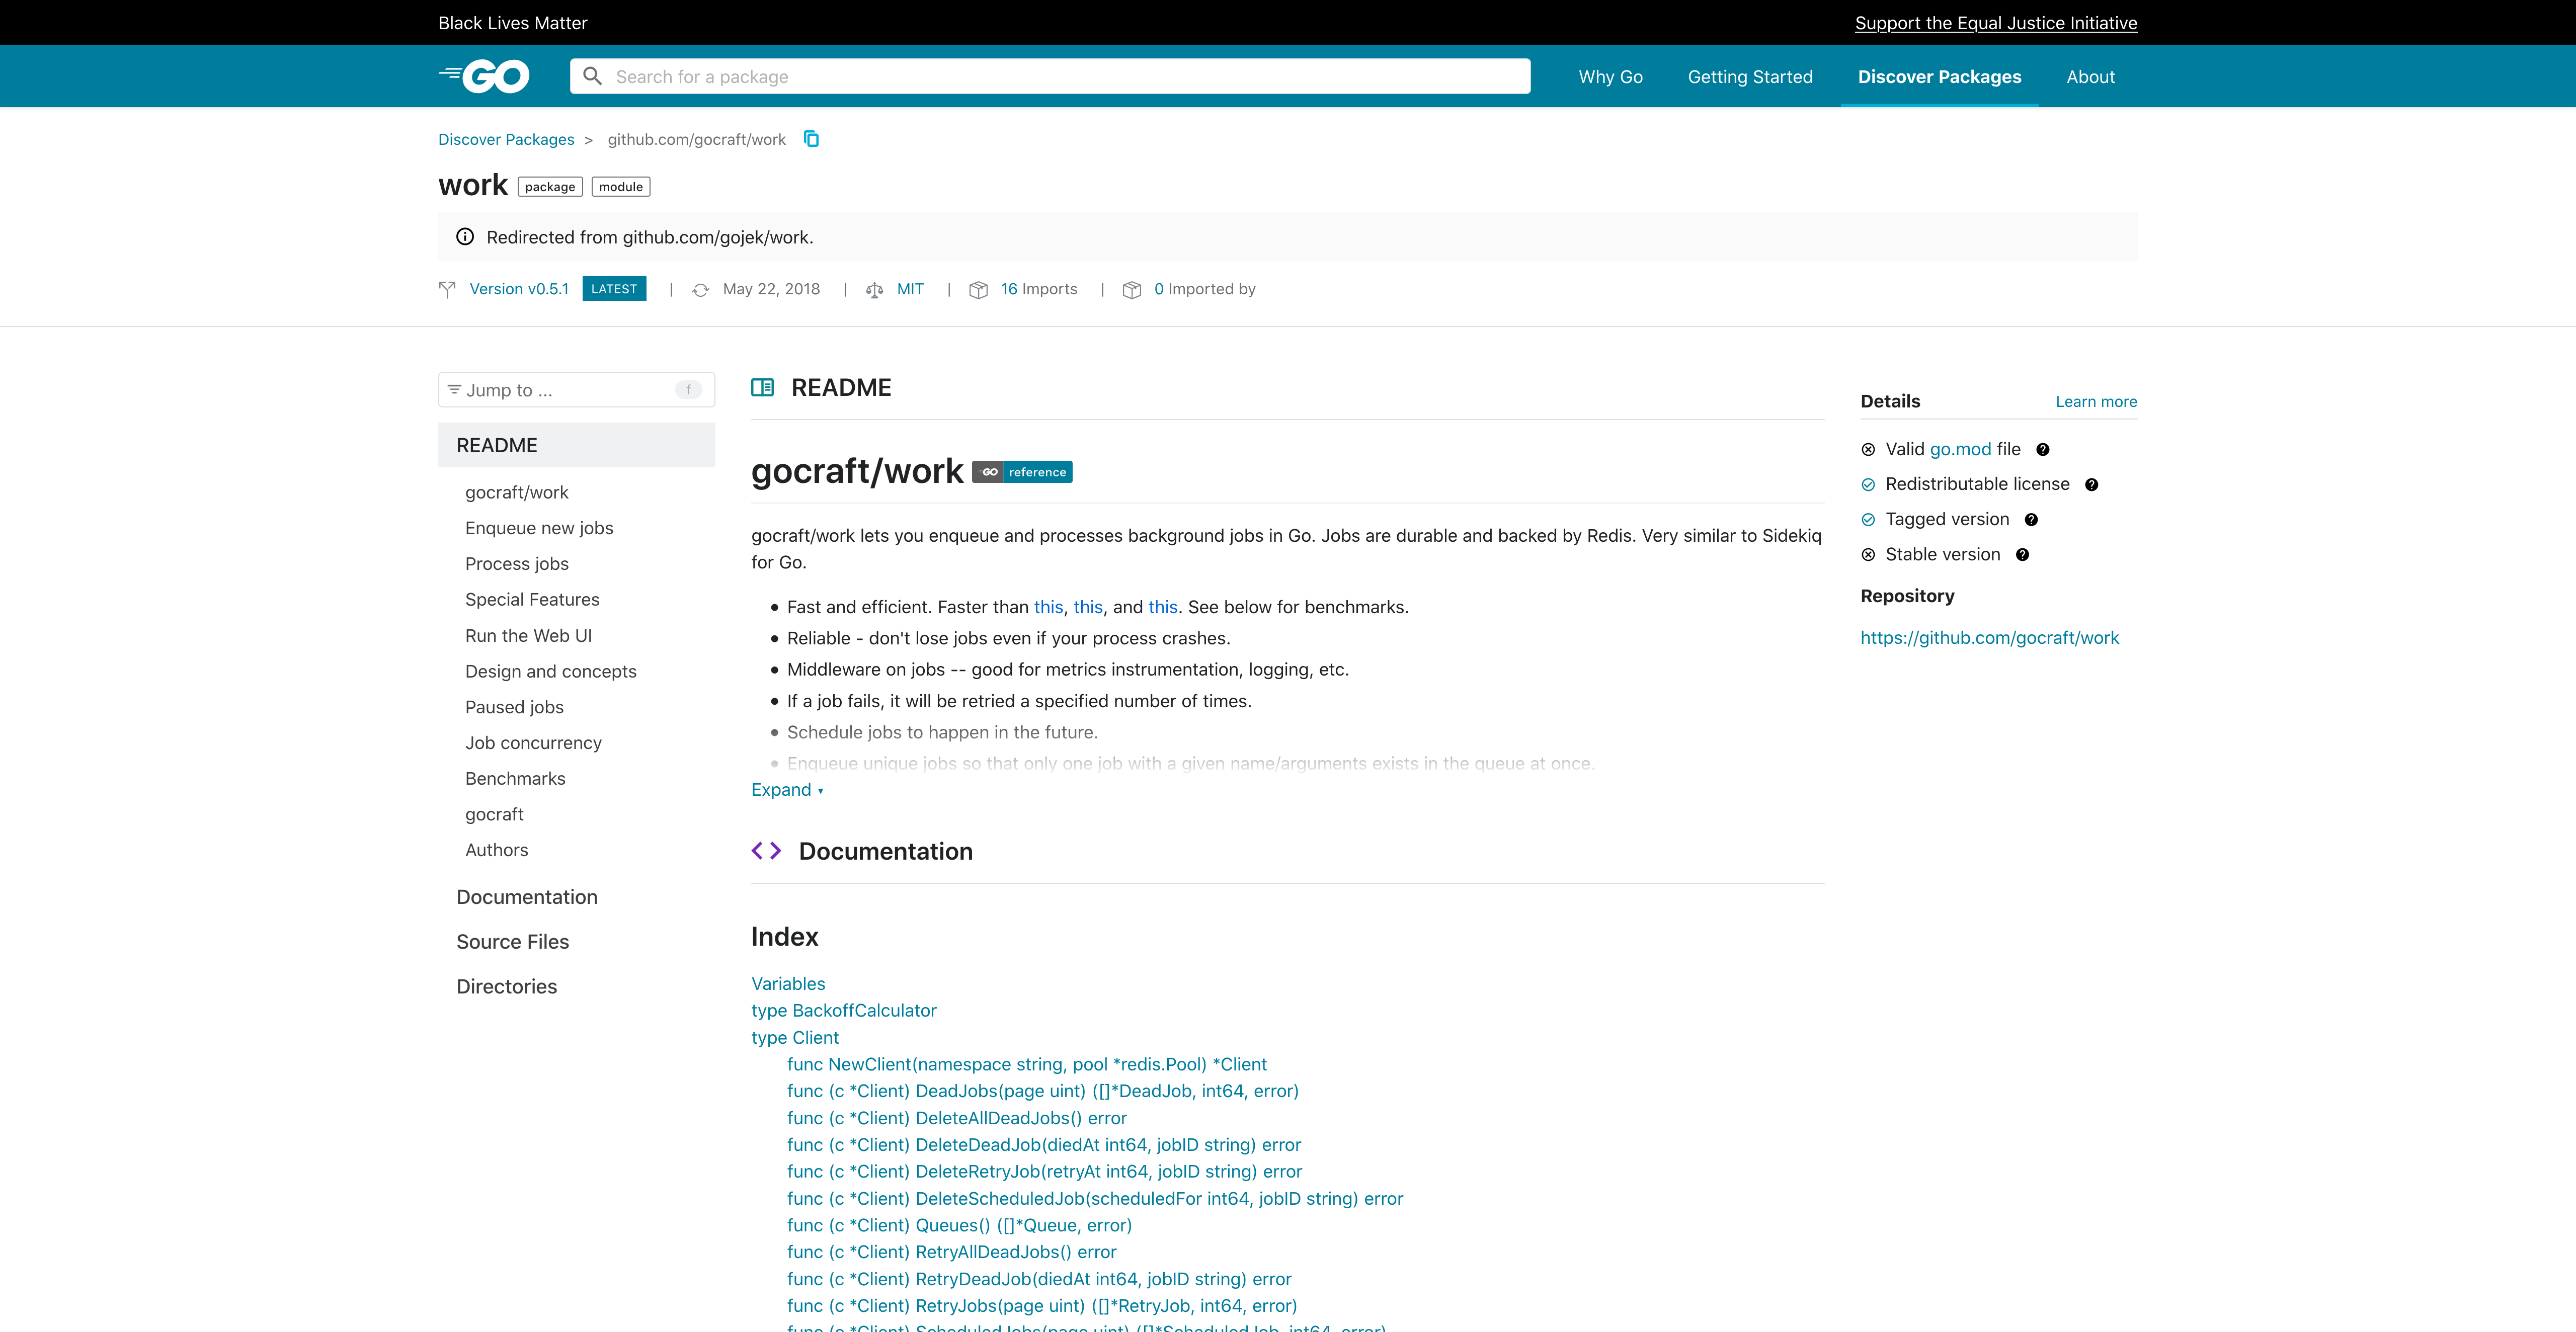The width and height of the screenshot is (2576, 1332).
Task: Click the code brackets icon beside Documentation heading
Action: click(767, 850)
